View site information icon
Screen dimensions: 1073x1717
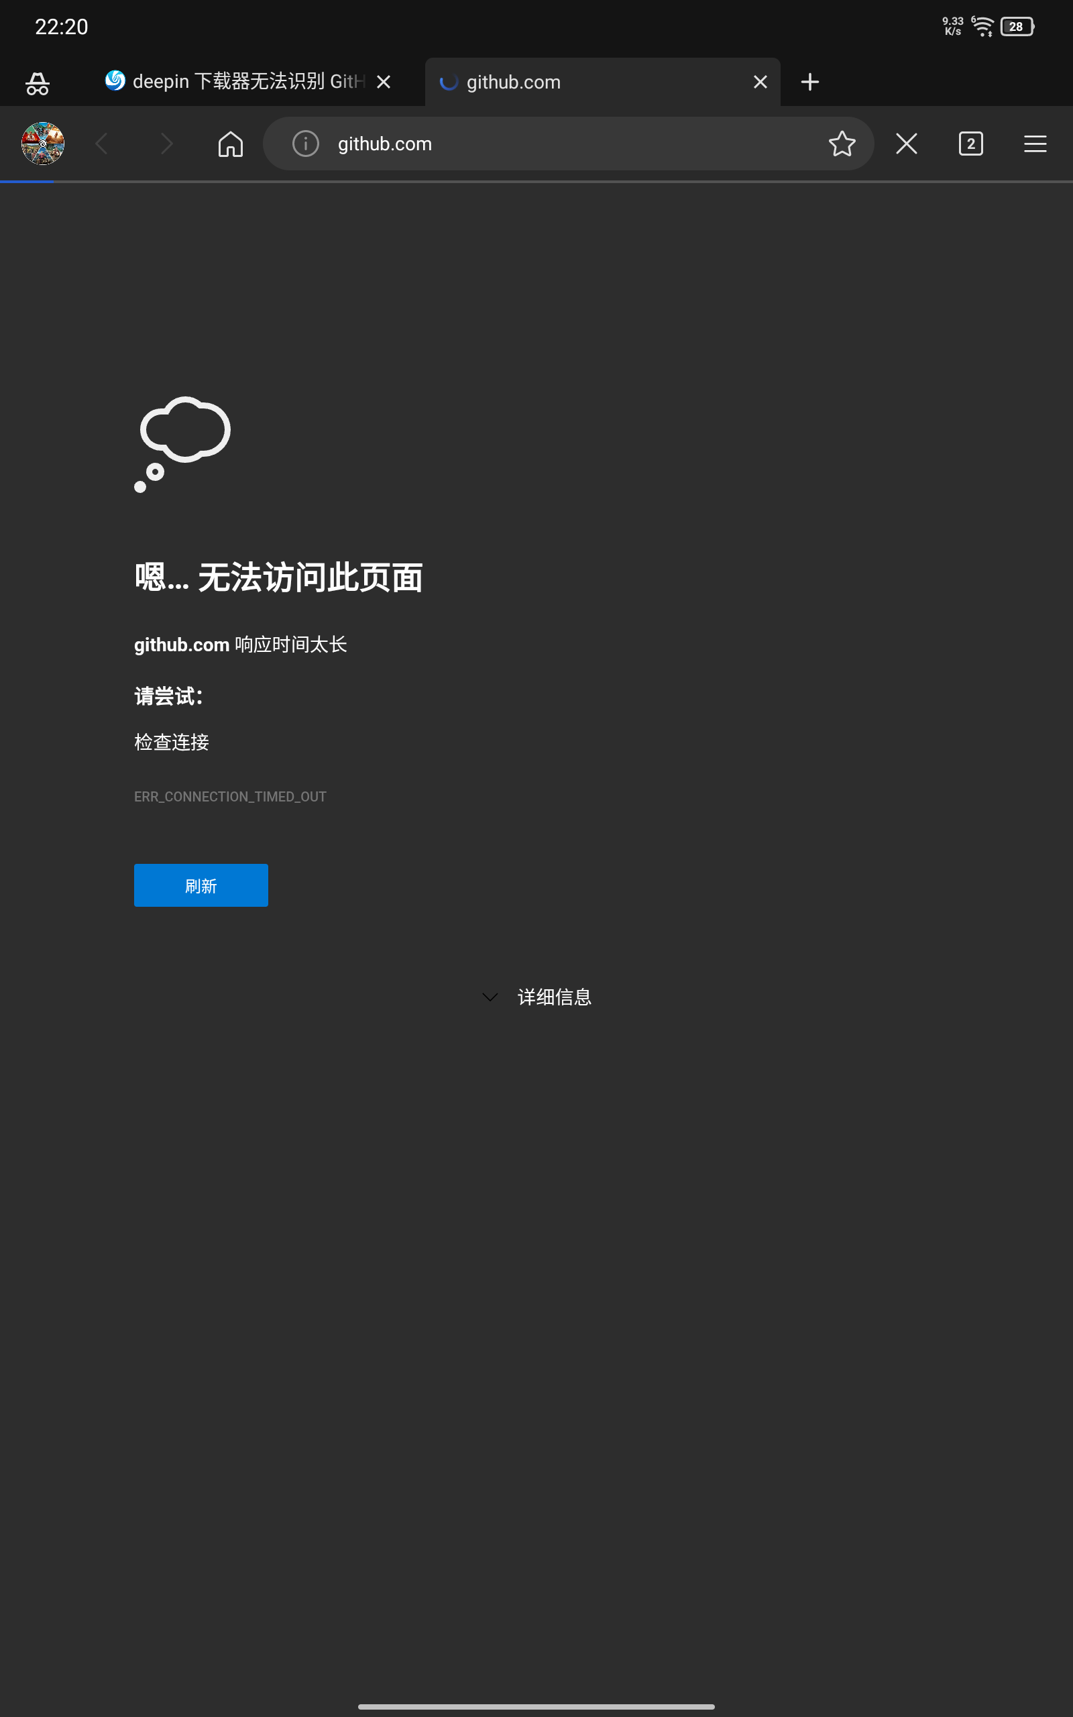point(305,144)
